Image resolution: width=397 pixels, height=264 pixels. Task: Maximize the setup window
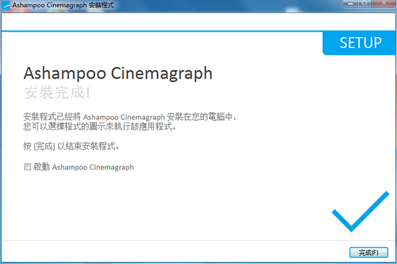[365, 3]
